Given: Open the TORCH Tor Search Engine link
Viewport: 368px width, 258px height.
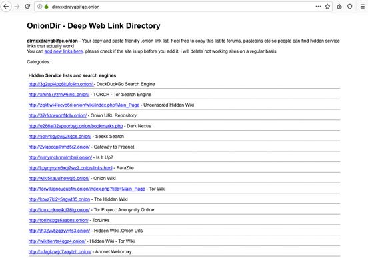Looking at the screenshot, I should click(x=59, y=95).
